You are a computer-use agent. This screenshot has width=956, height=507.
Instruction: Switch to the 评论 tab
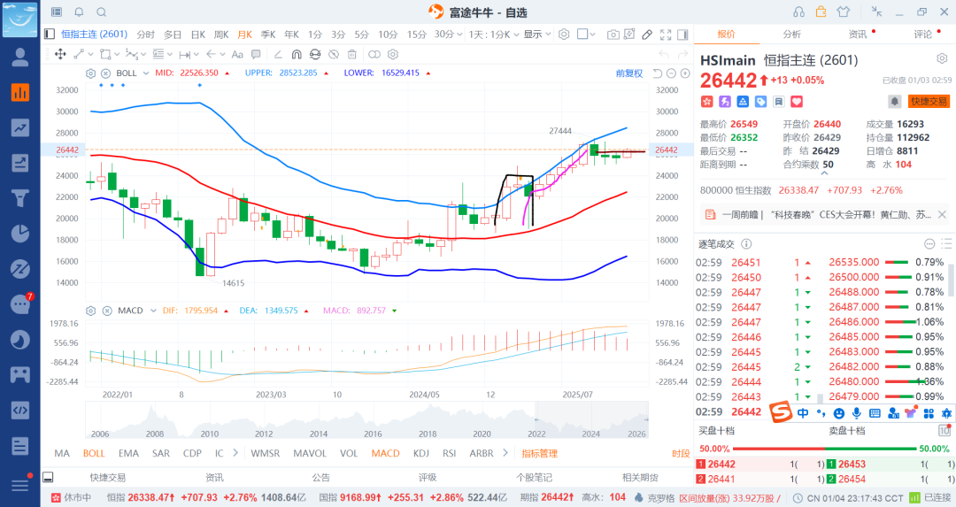[923, 35]
